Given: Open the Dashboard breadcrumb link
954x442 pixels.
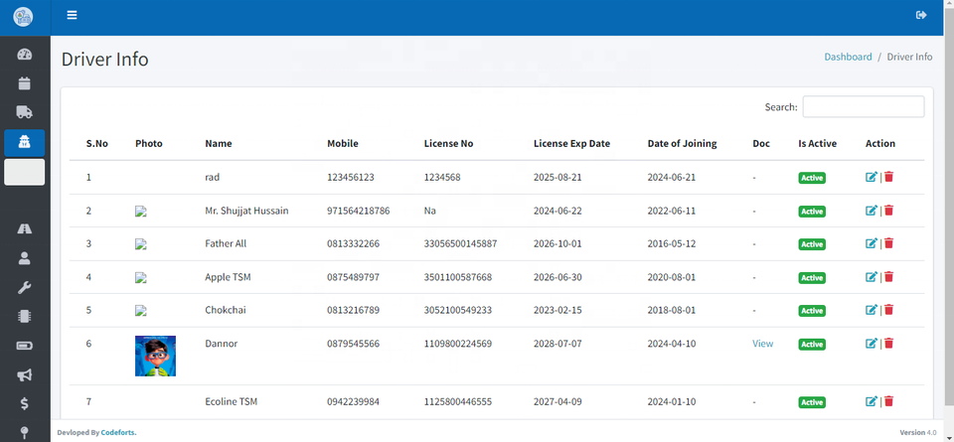Looking at the screenshot, I should pos(848,57).
